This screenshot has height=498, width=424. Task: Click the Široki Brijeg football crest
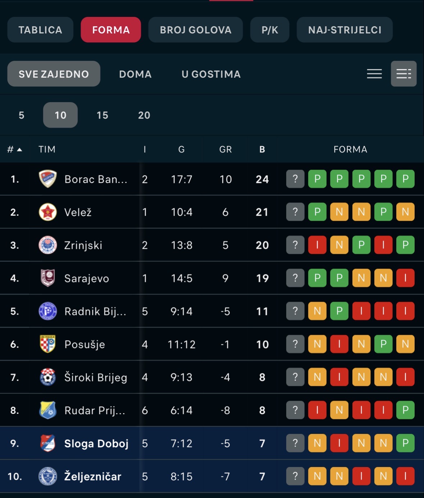click(48, 378)
